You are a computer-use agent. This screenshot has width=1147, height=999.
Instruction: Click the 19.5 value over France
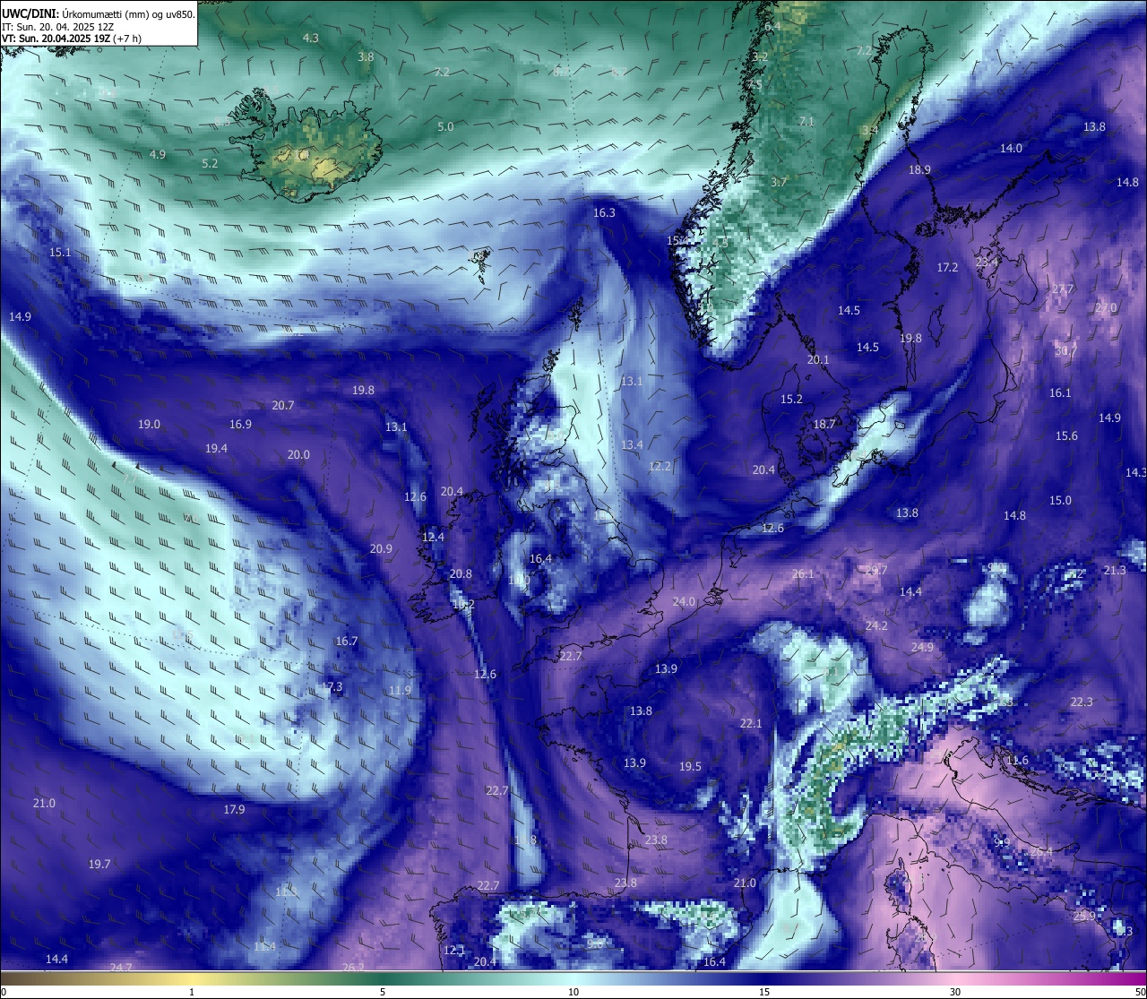[690, 767]
